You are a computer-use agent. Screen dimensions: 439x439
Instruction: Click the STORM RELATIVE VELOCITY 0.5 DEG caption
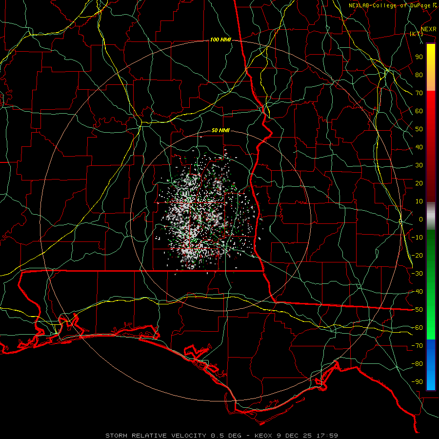(x=173, y=436)
